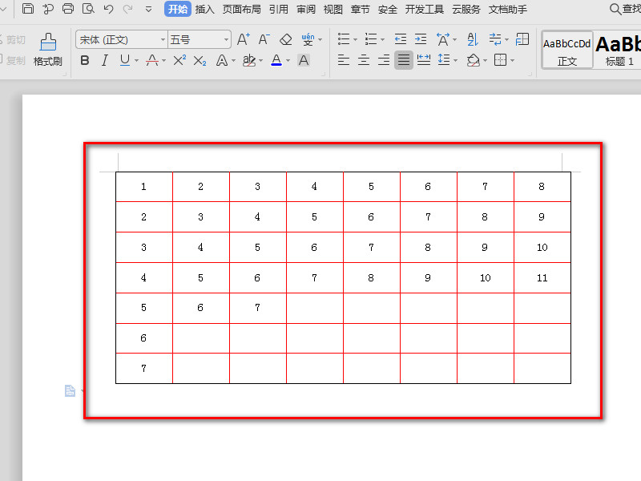641x481 pixels.
Task: Decrease paragraph indent
Action: (x=401, y=39)
